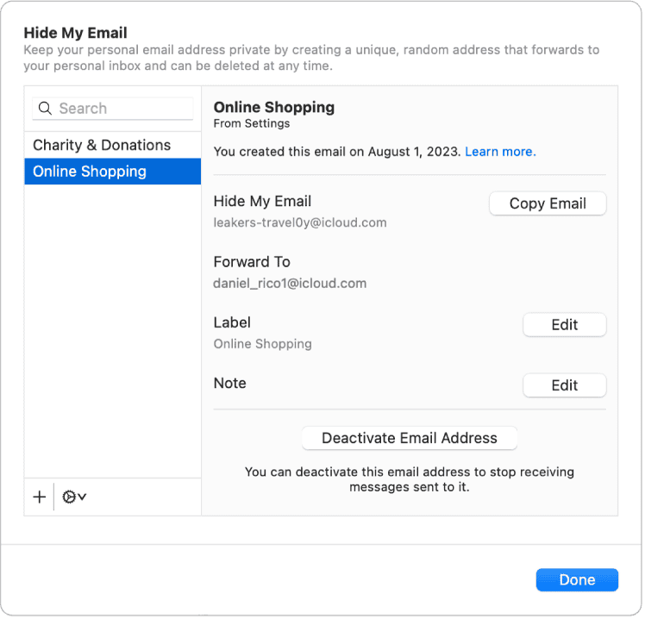
Task: Click the gear icon below the list
Action: [x=69, y=497]
